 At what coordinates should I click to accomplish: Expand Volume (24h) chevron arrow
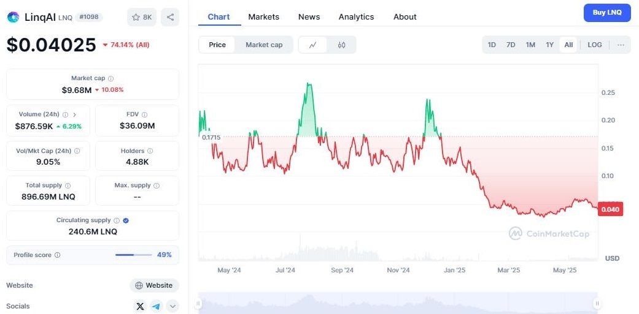74,114
